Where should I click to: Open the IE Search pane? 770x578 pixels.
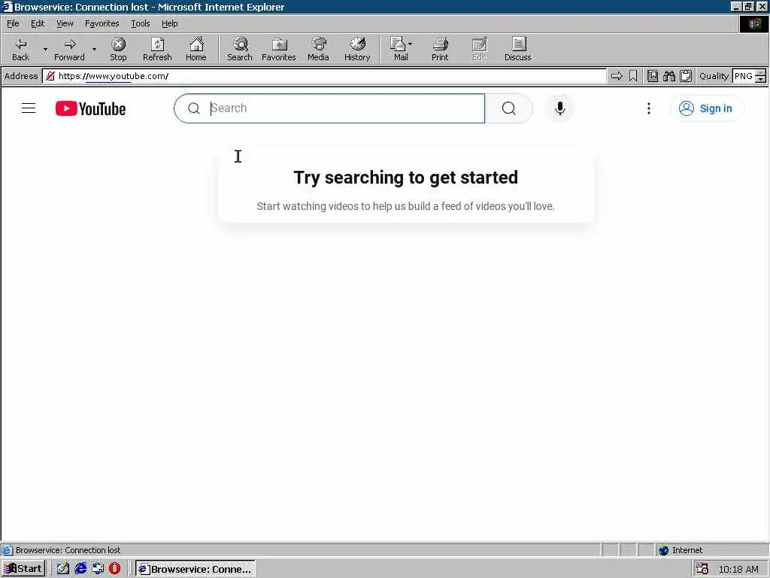point(240,49)
